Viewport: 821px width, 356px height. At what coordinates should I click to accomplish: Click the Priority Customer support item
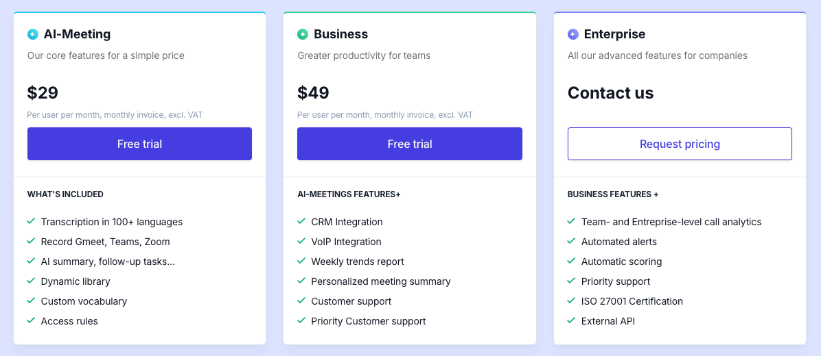[x=368, y=321]
